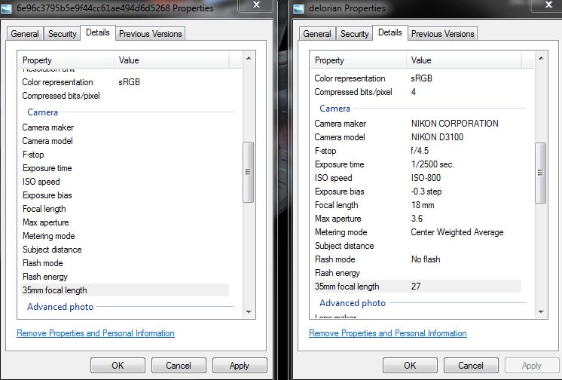Viewport: 562px width, 380px height.
Task: Open General tab in left Properties window
Action: click(x=25, y=34)
